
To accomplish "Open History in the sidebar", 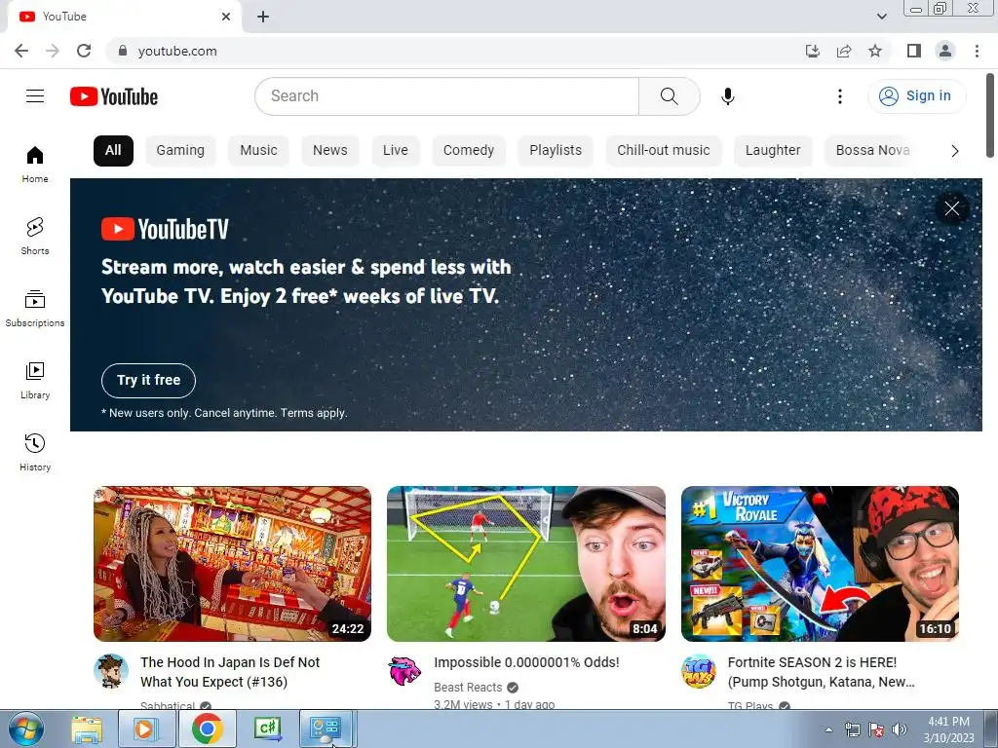I will (35, 452).
